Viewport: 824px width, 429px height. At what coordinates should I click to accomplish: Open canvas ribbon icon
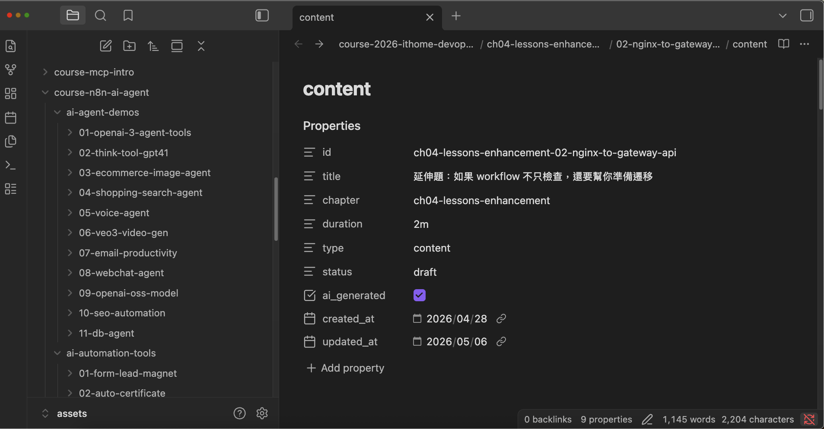click(x=11, y=94)
